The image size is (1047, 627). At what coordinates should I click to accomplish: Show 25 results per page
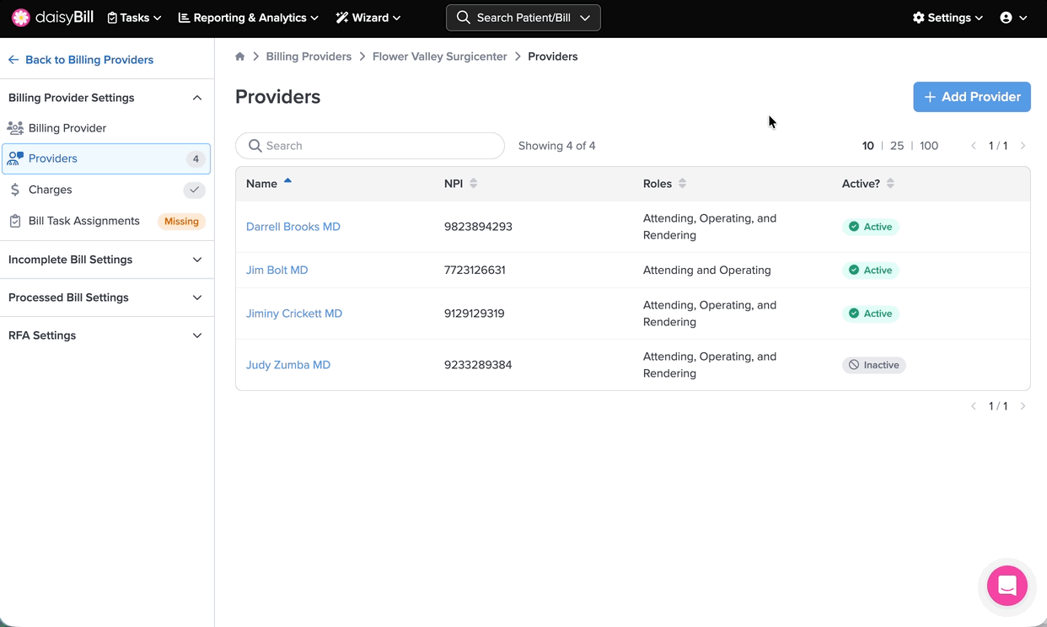tap(897, 146)
